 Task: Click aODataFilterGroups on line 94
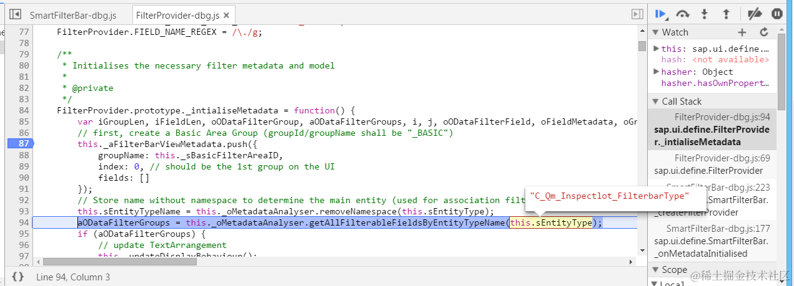(x=122, y=222)
